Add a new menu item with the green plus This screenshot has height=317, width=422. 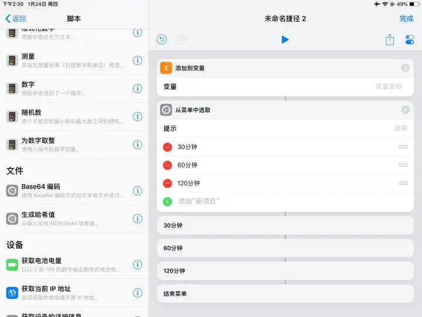168,201
